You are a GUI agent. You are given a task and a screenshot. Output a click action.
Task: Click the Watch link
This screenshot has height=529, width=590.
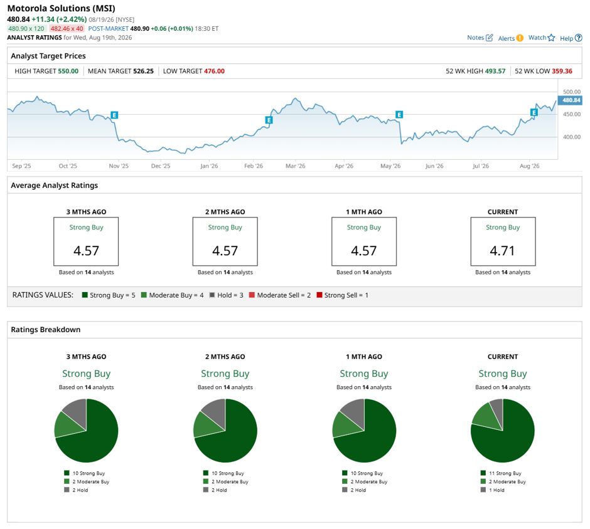[537, 38]
